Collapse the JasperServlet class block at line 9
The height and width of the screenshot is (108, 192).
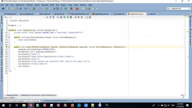(x=9, y=30)
